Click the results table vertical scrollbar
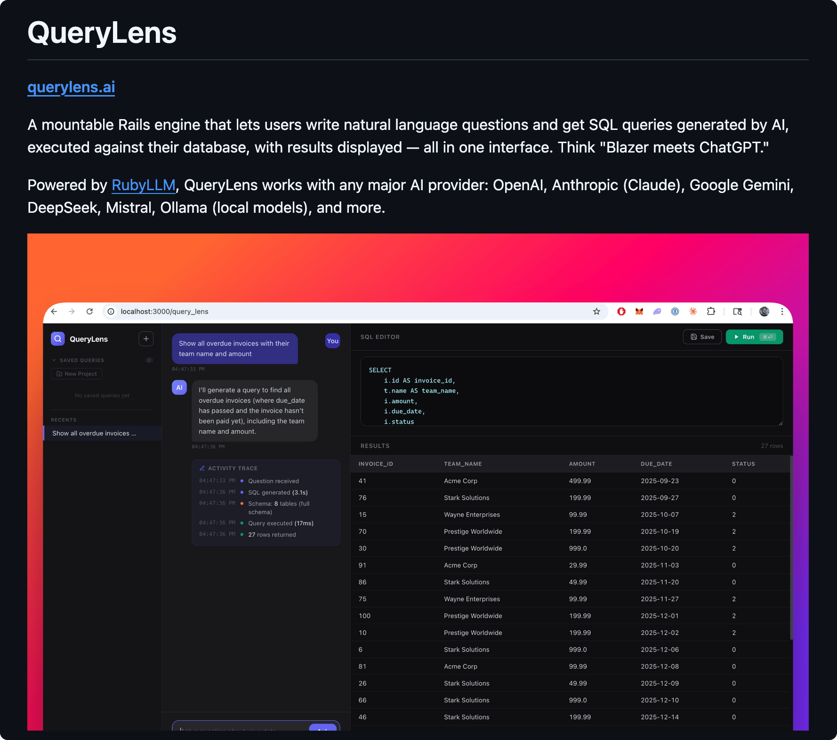The image size is (837, 740). (x=791, y=547)
